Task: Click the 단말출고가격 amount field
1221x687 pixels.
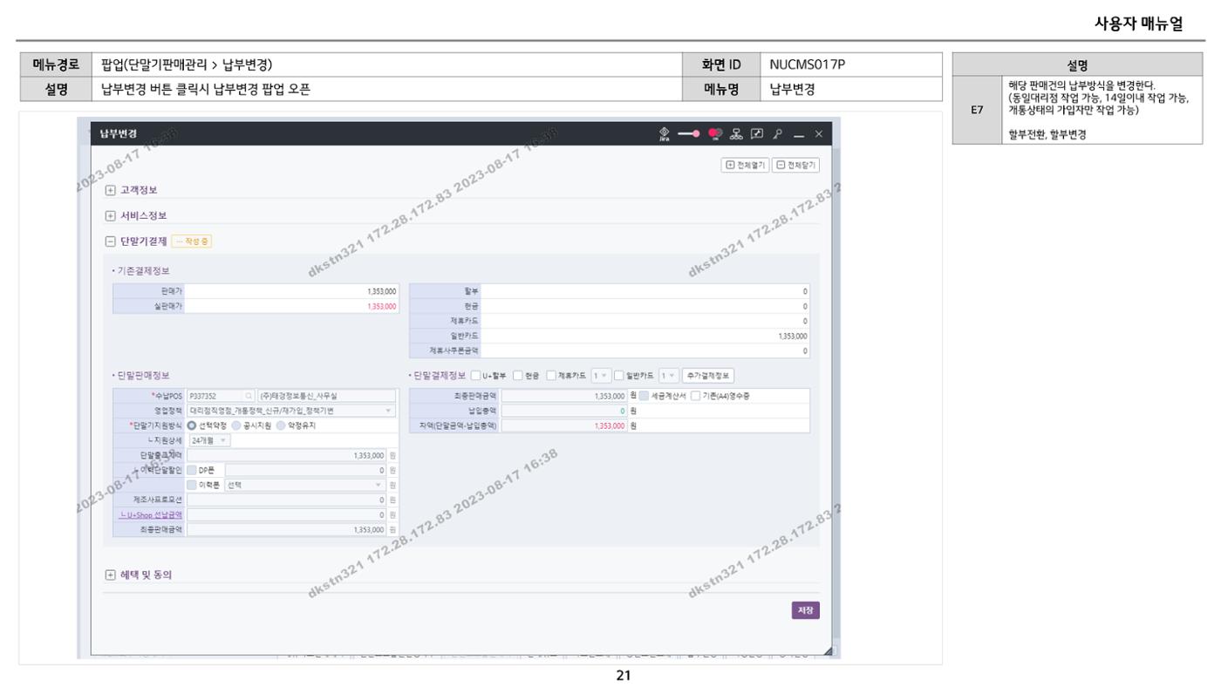Action: (286, 455)
